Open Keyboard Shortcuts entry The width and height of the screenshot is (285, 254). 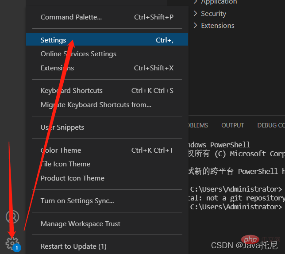click(x=107, y=90)
